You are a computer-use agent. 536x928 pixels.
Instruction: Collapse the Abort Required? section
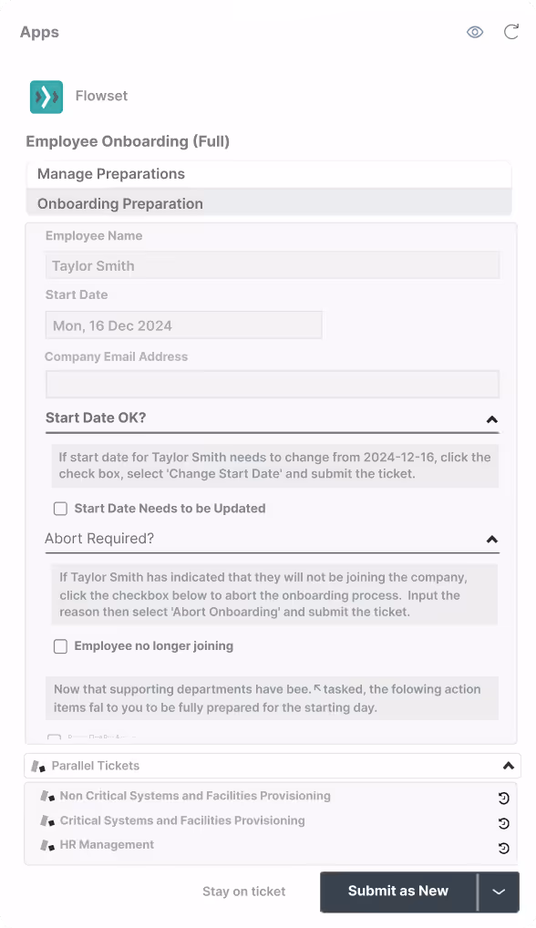[x=492, y=540]
